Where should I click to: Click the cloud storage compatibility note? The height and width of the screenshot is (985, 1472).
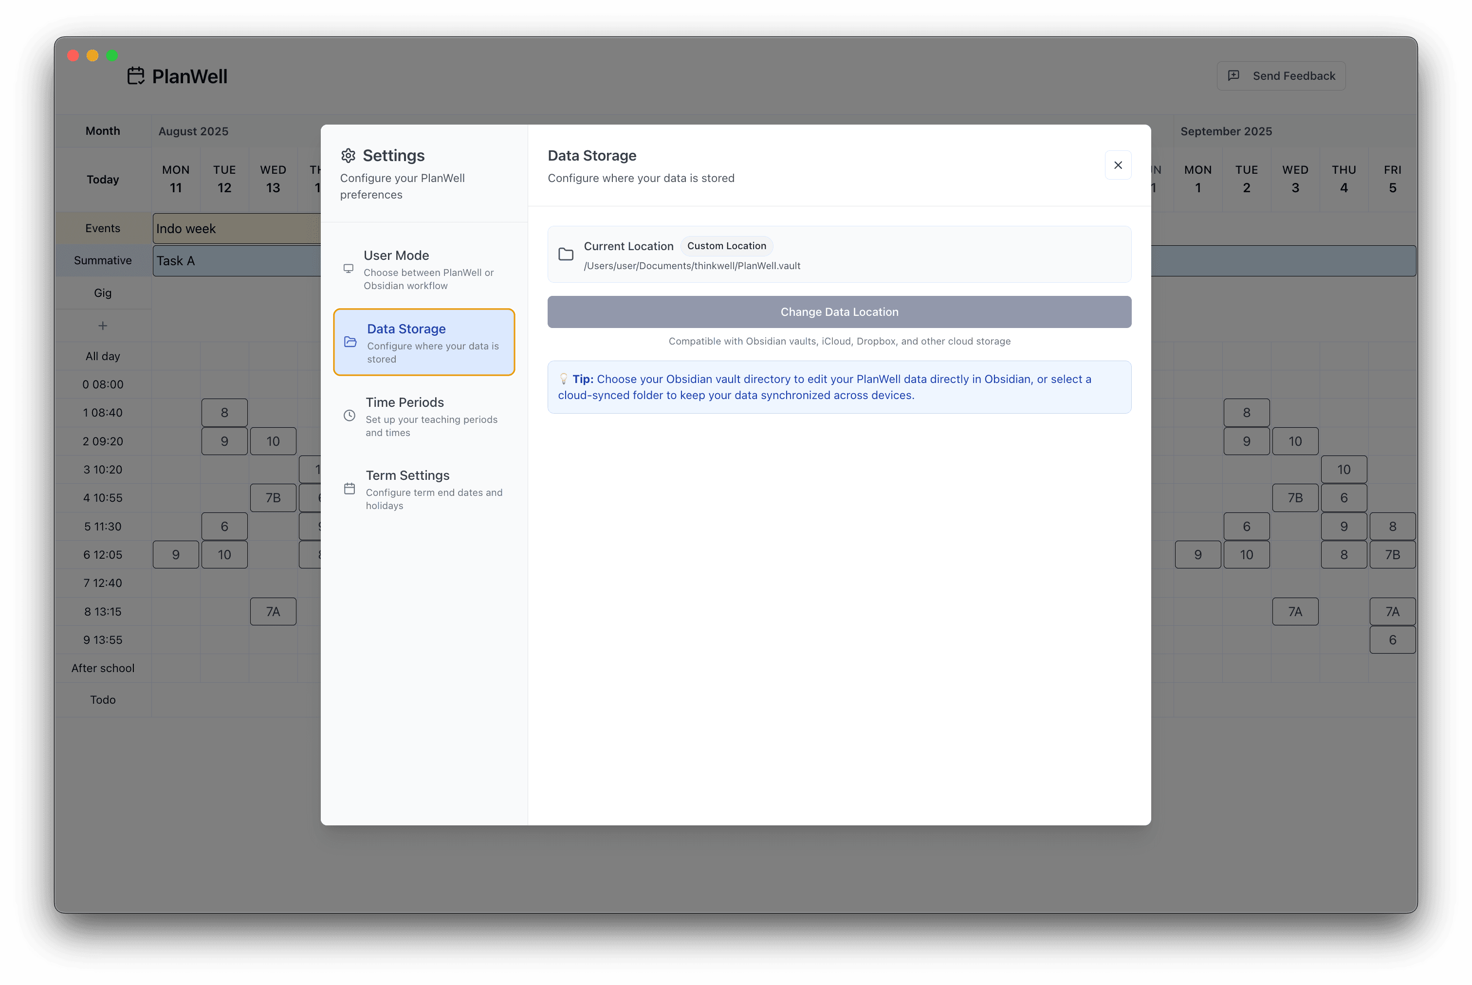click(x=839, y=341)
